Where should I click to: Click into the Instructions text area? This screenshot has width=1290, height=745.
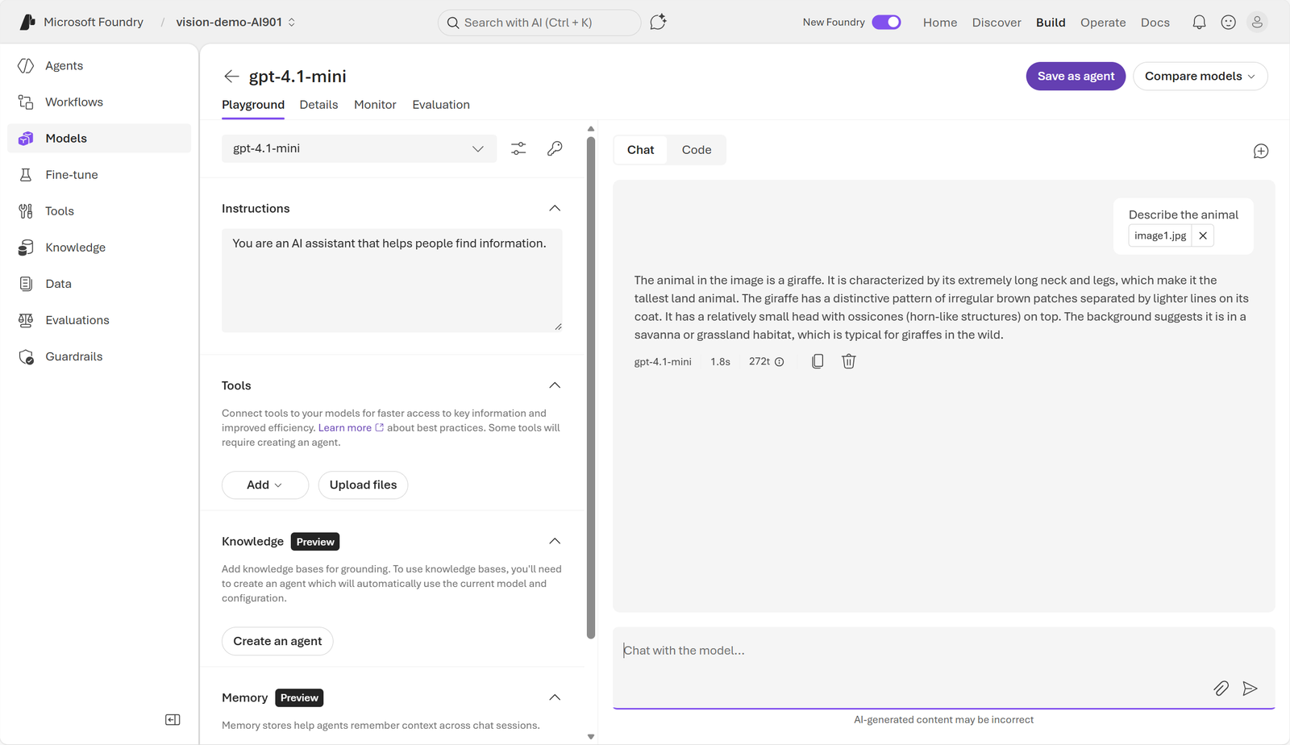392,280
